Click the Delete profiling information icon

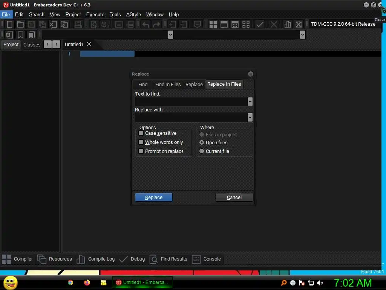(299, 24)
